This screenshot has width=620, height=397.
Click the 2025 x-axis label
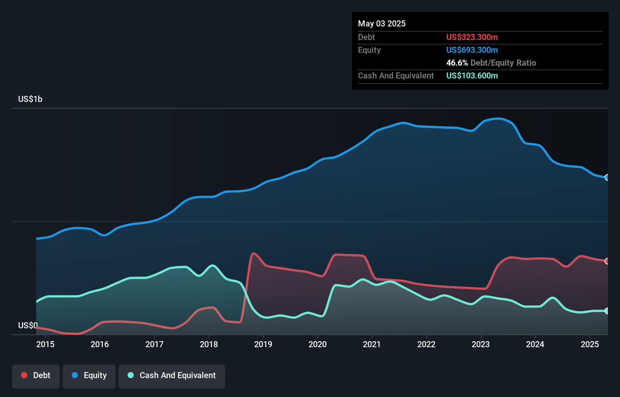tap(590, 344)
